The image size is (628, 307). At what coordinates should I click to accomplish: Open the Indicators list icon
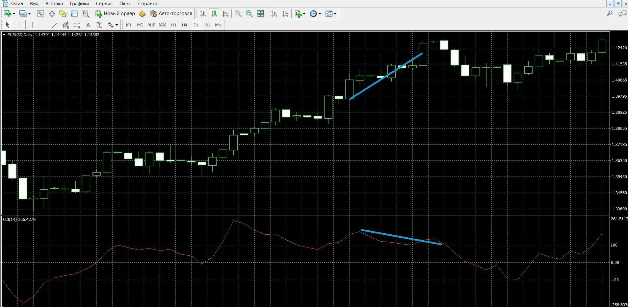[298, 13]
